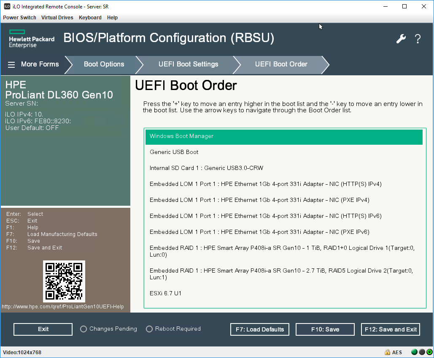
Task: Click 'F12: Save and Exit' help line
Action: coord(34,248)
